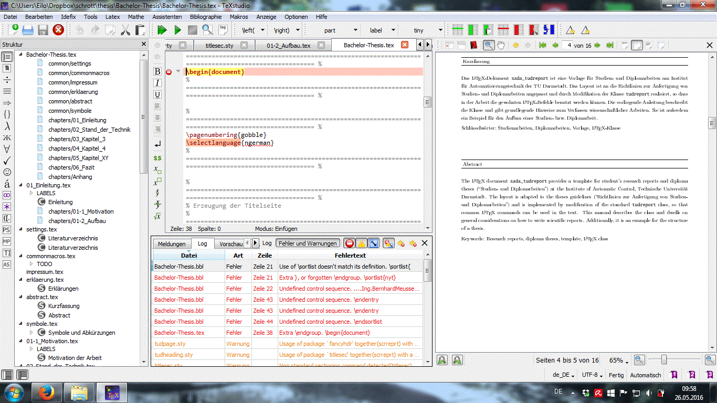Image resolution: width=717 pixels, height=403 pixels.
Task: Toggle magnifier tool in PDF viewer
Action: tap(489, 45)
